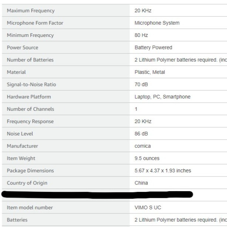Select the Plastic, Metal material value

[150, 72]
